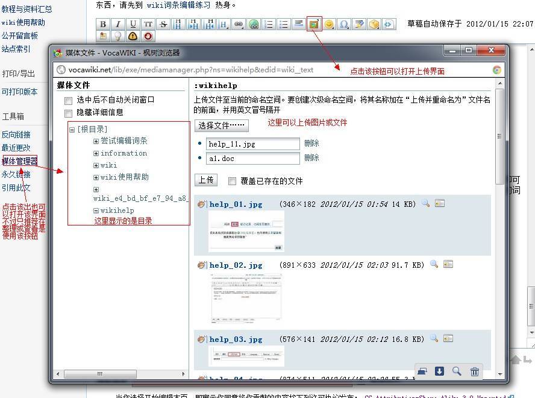This screenshot has height=398, width=535.
Task: Open 可打印版本 in the wiki sidebar
Action: point(19,92)
